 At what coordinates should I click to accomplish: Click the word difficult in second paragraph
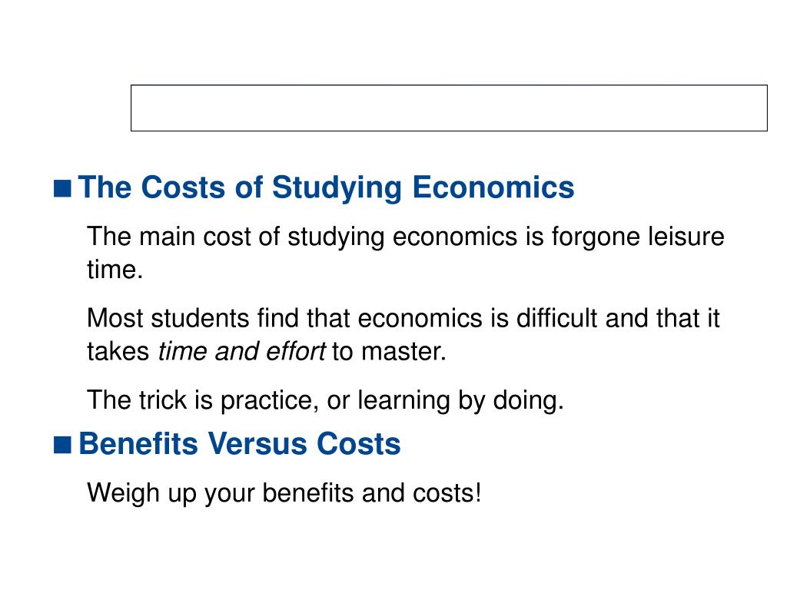click(x=556, y=319)
